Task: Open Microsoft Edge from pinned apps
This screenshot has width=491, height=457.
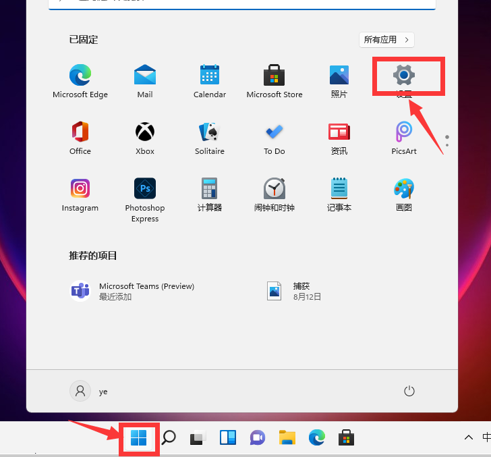Action: 80,81
